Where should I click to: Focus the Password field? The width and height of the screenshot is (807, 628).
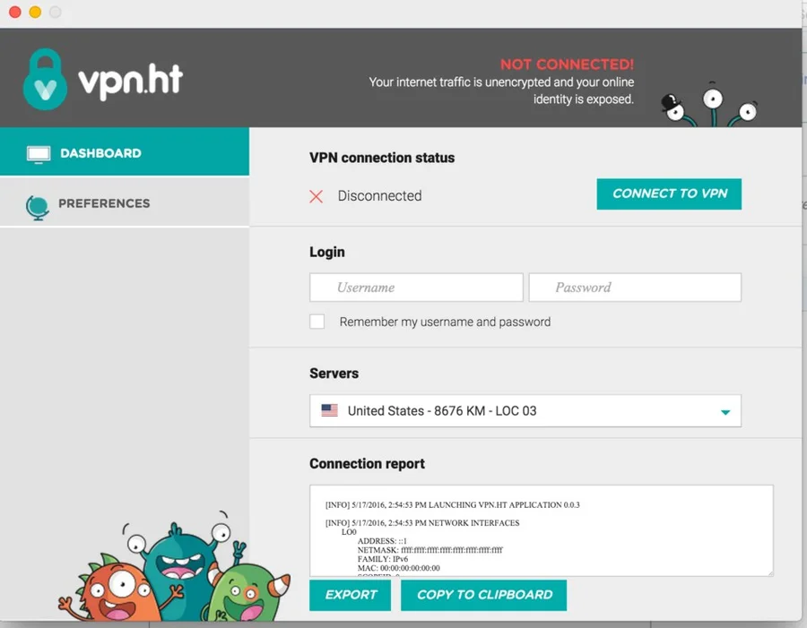tap(635, 287)
